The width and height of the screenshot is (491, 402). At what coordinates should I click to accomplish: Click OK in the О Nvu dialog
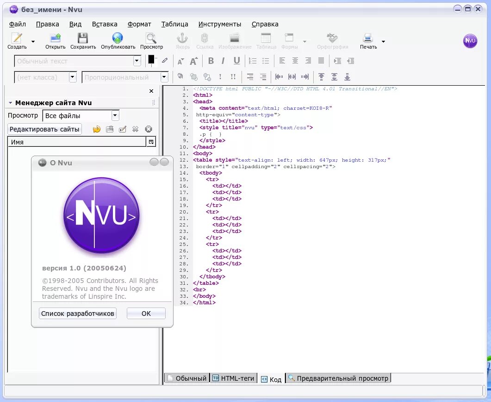pyautogui.click(x=146, y=314)
